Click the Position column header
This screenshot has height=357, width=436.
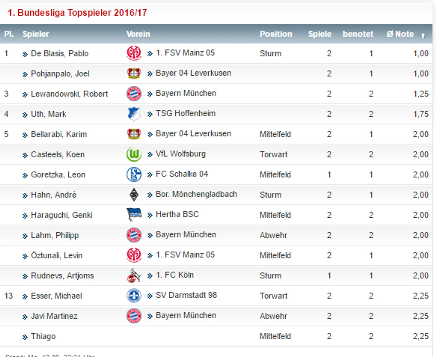point(276,34)
